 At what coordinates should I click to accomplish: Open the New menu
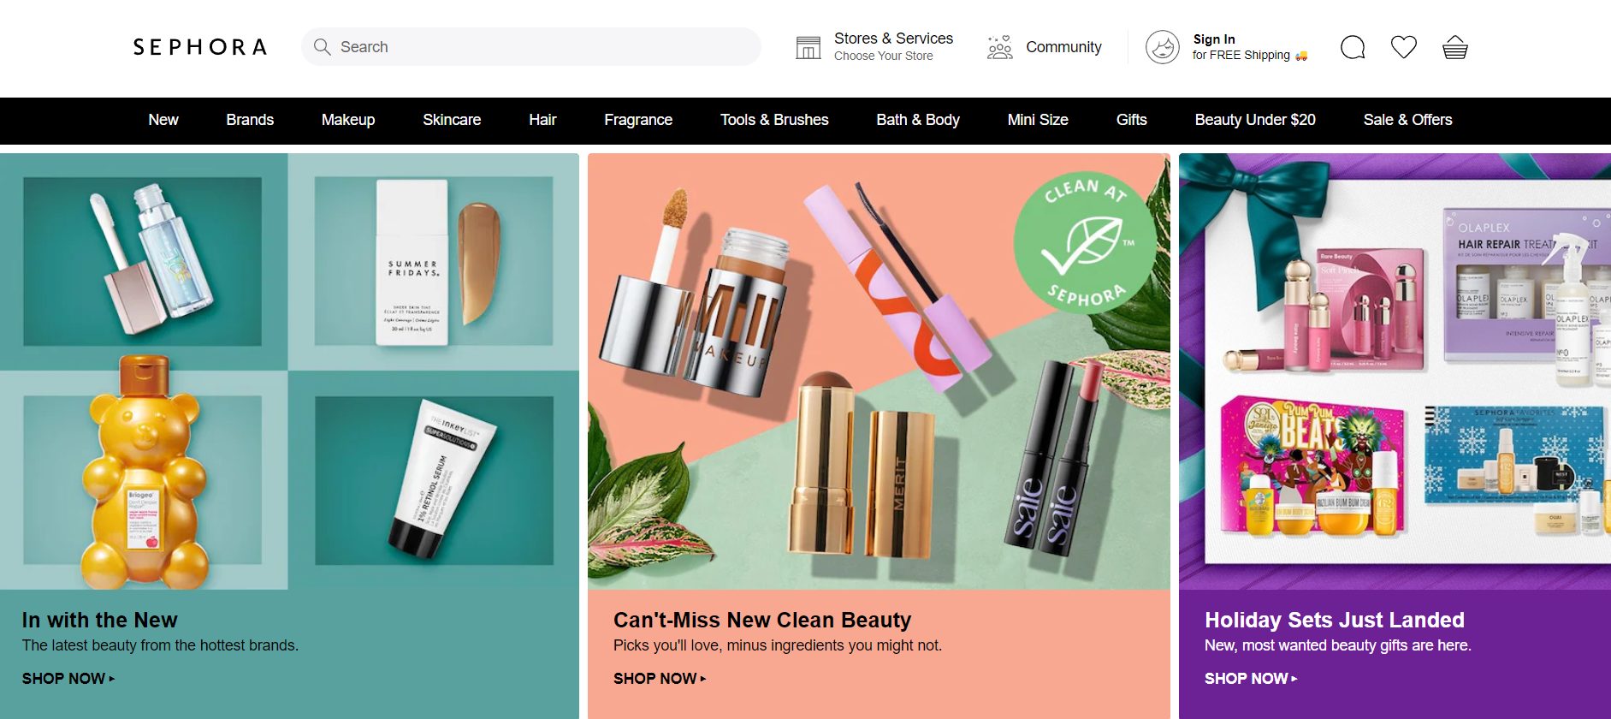(x=163, y=120)
